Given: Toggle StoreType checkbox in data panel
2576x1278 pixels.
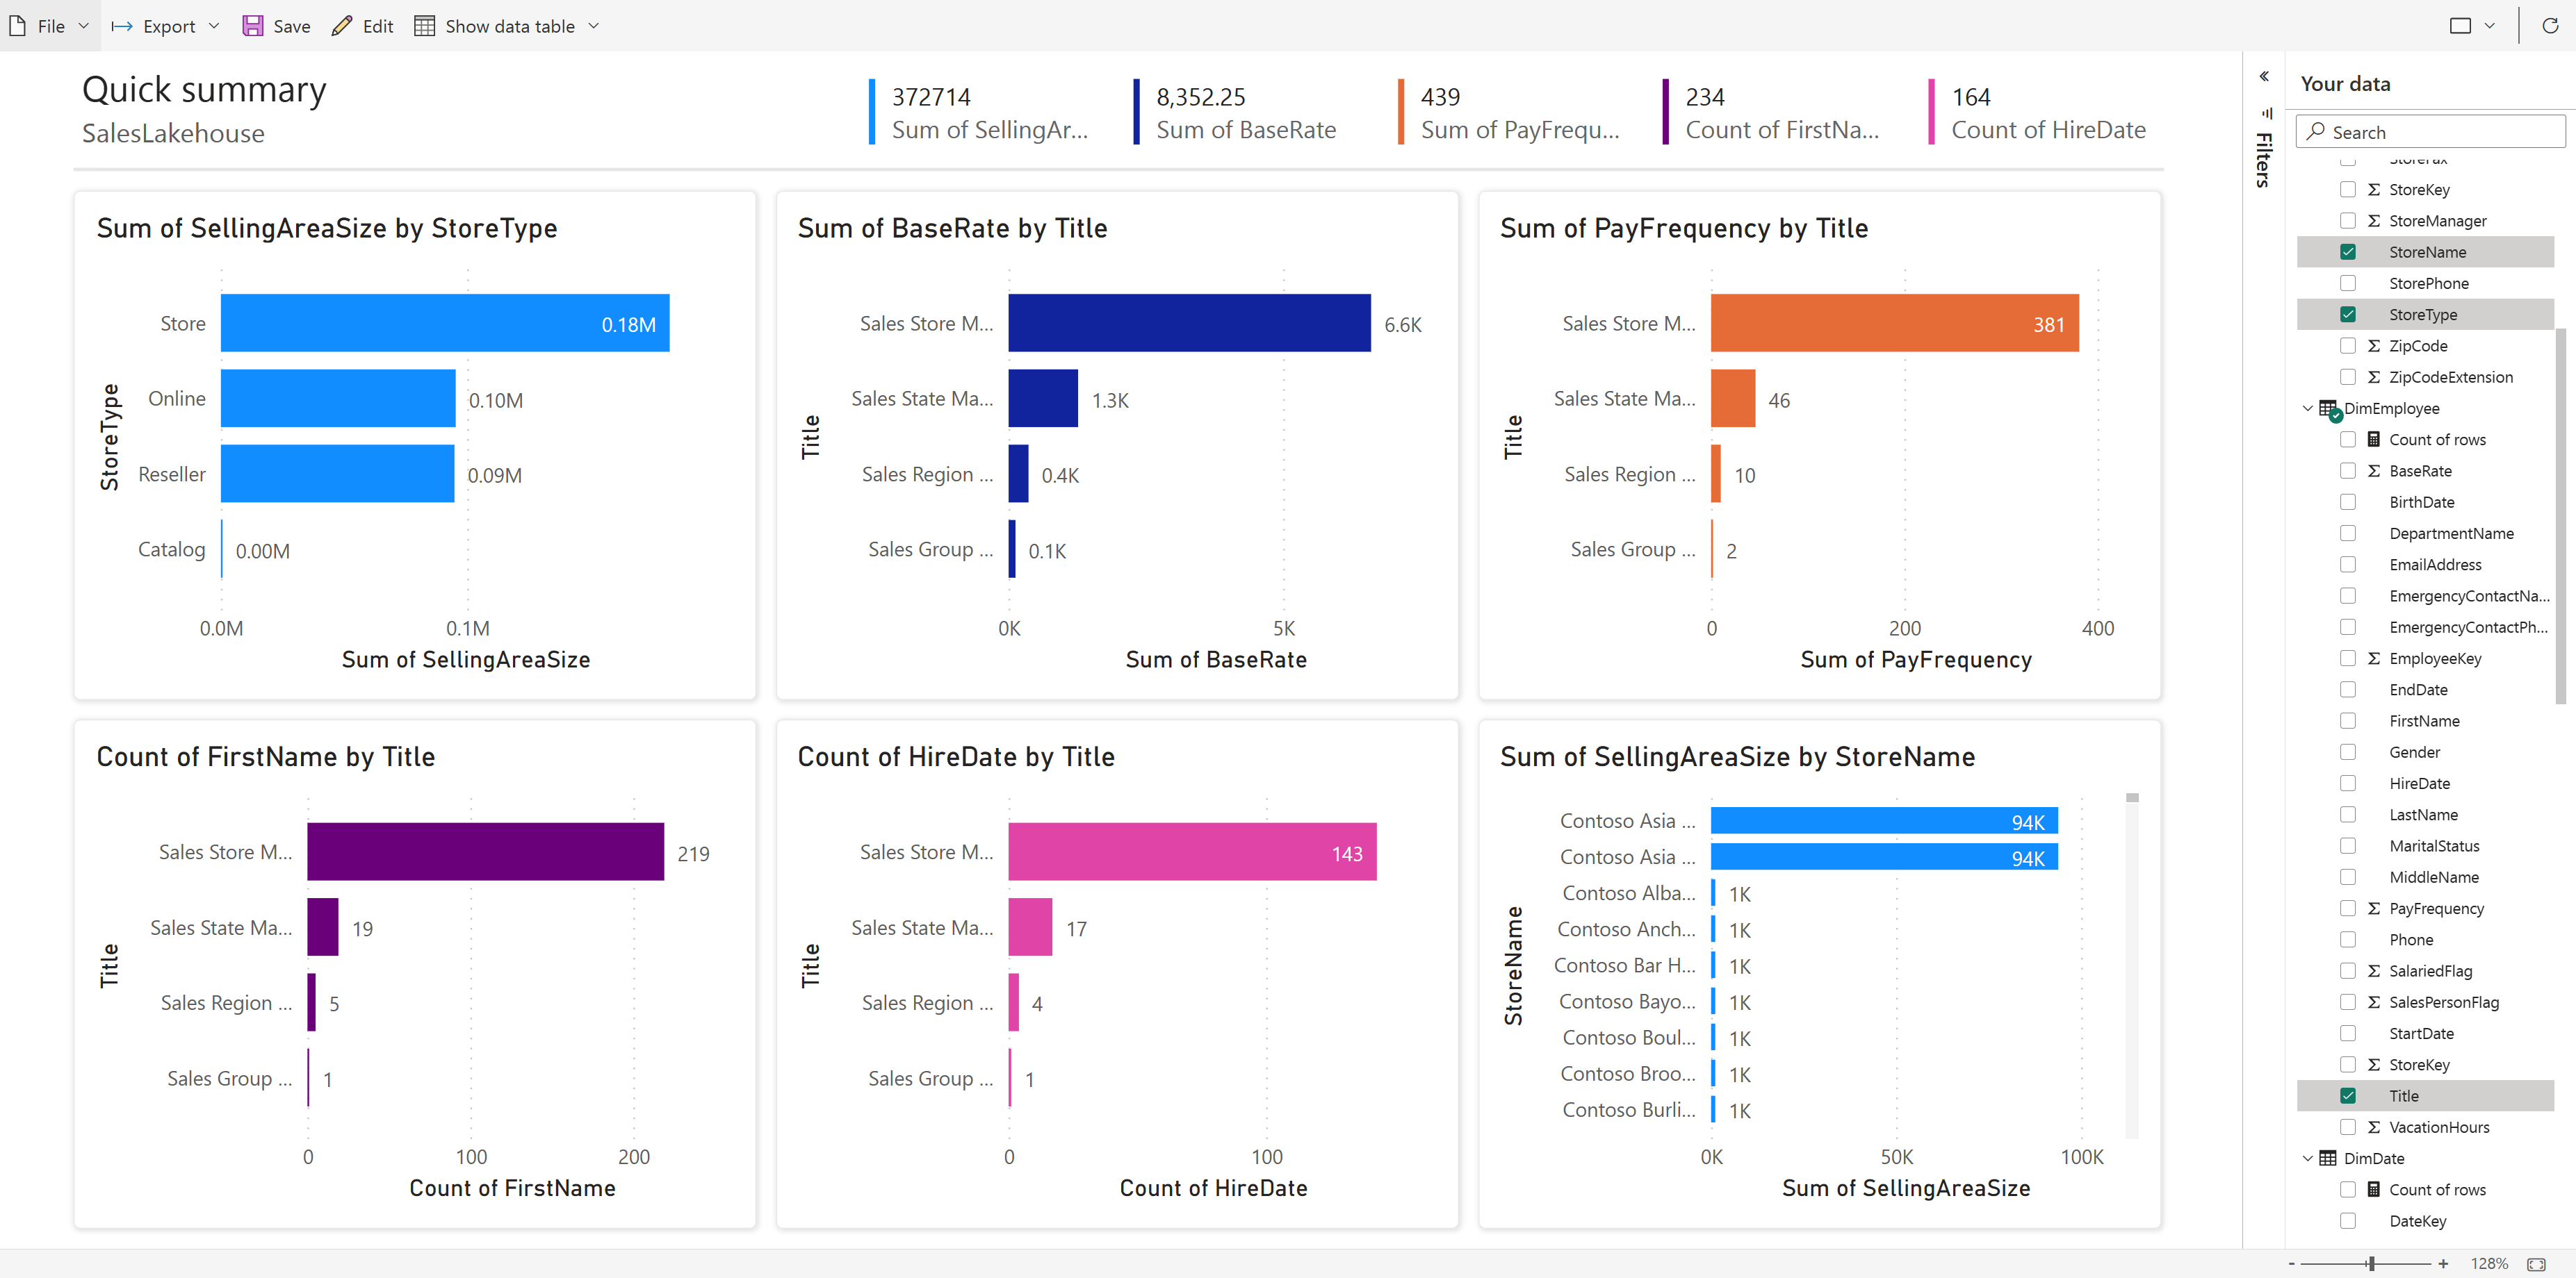Looking at the screenshot, I should click(x=2345, y=314).
